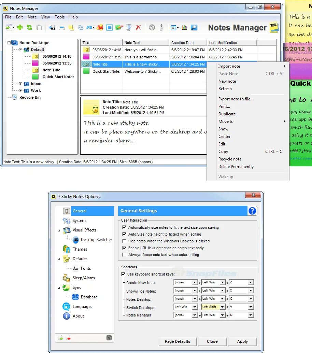Open the Themes options page

(80, 249)
